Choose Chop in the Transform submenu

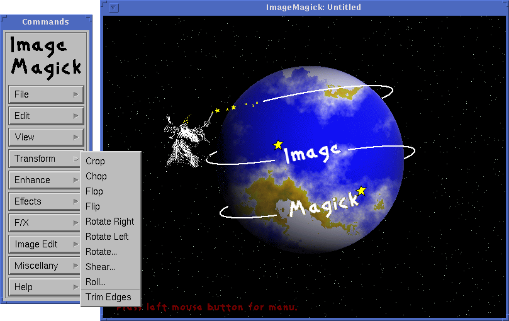coord(96,176)
